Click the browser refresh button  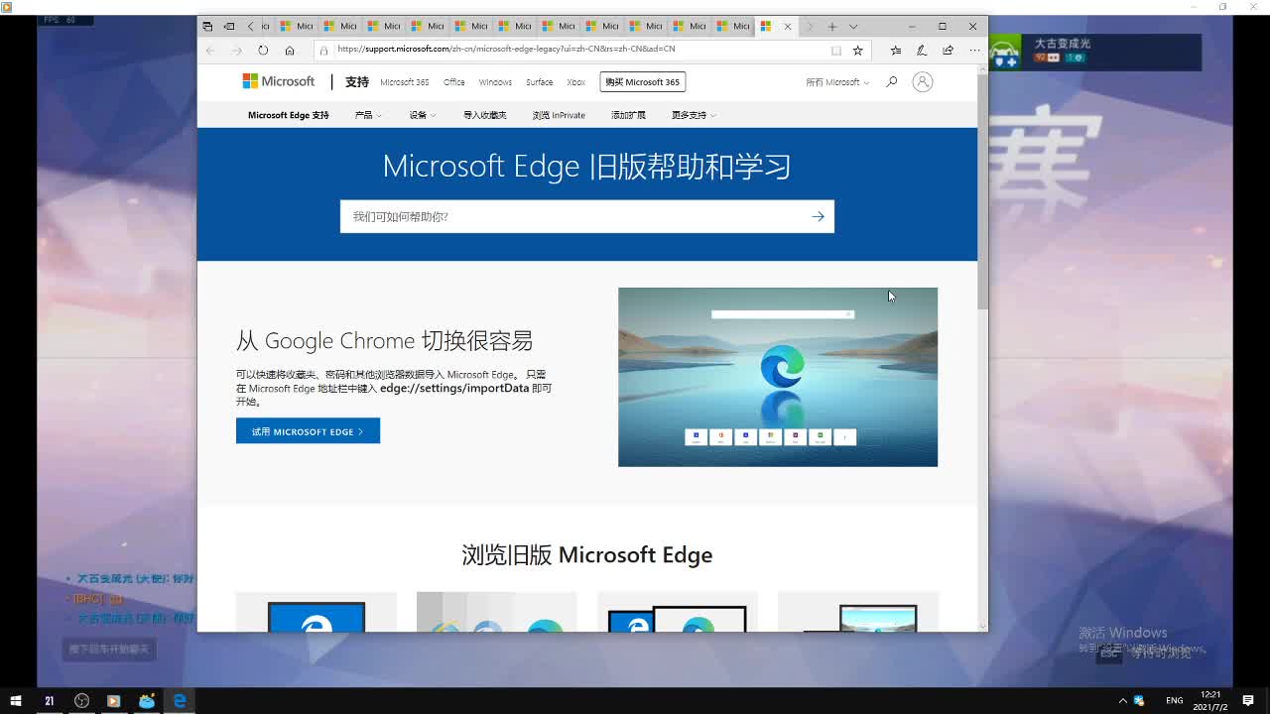tap(263, 50)
